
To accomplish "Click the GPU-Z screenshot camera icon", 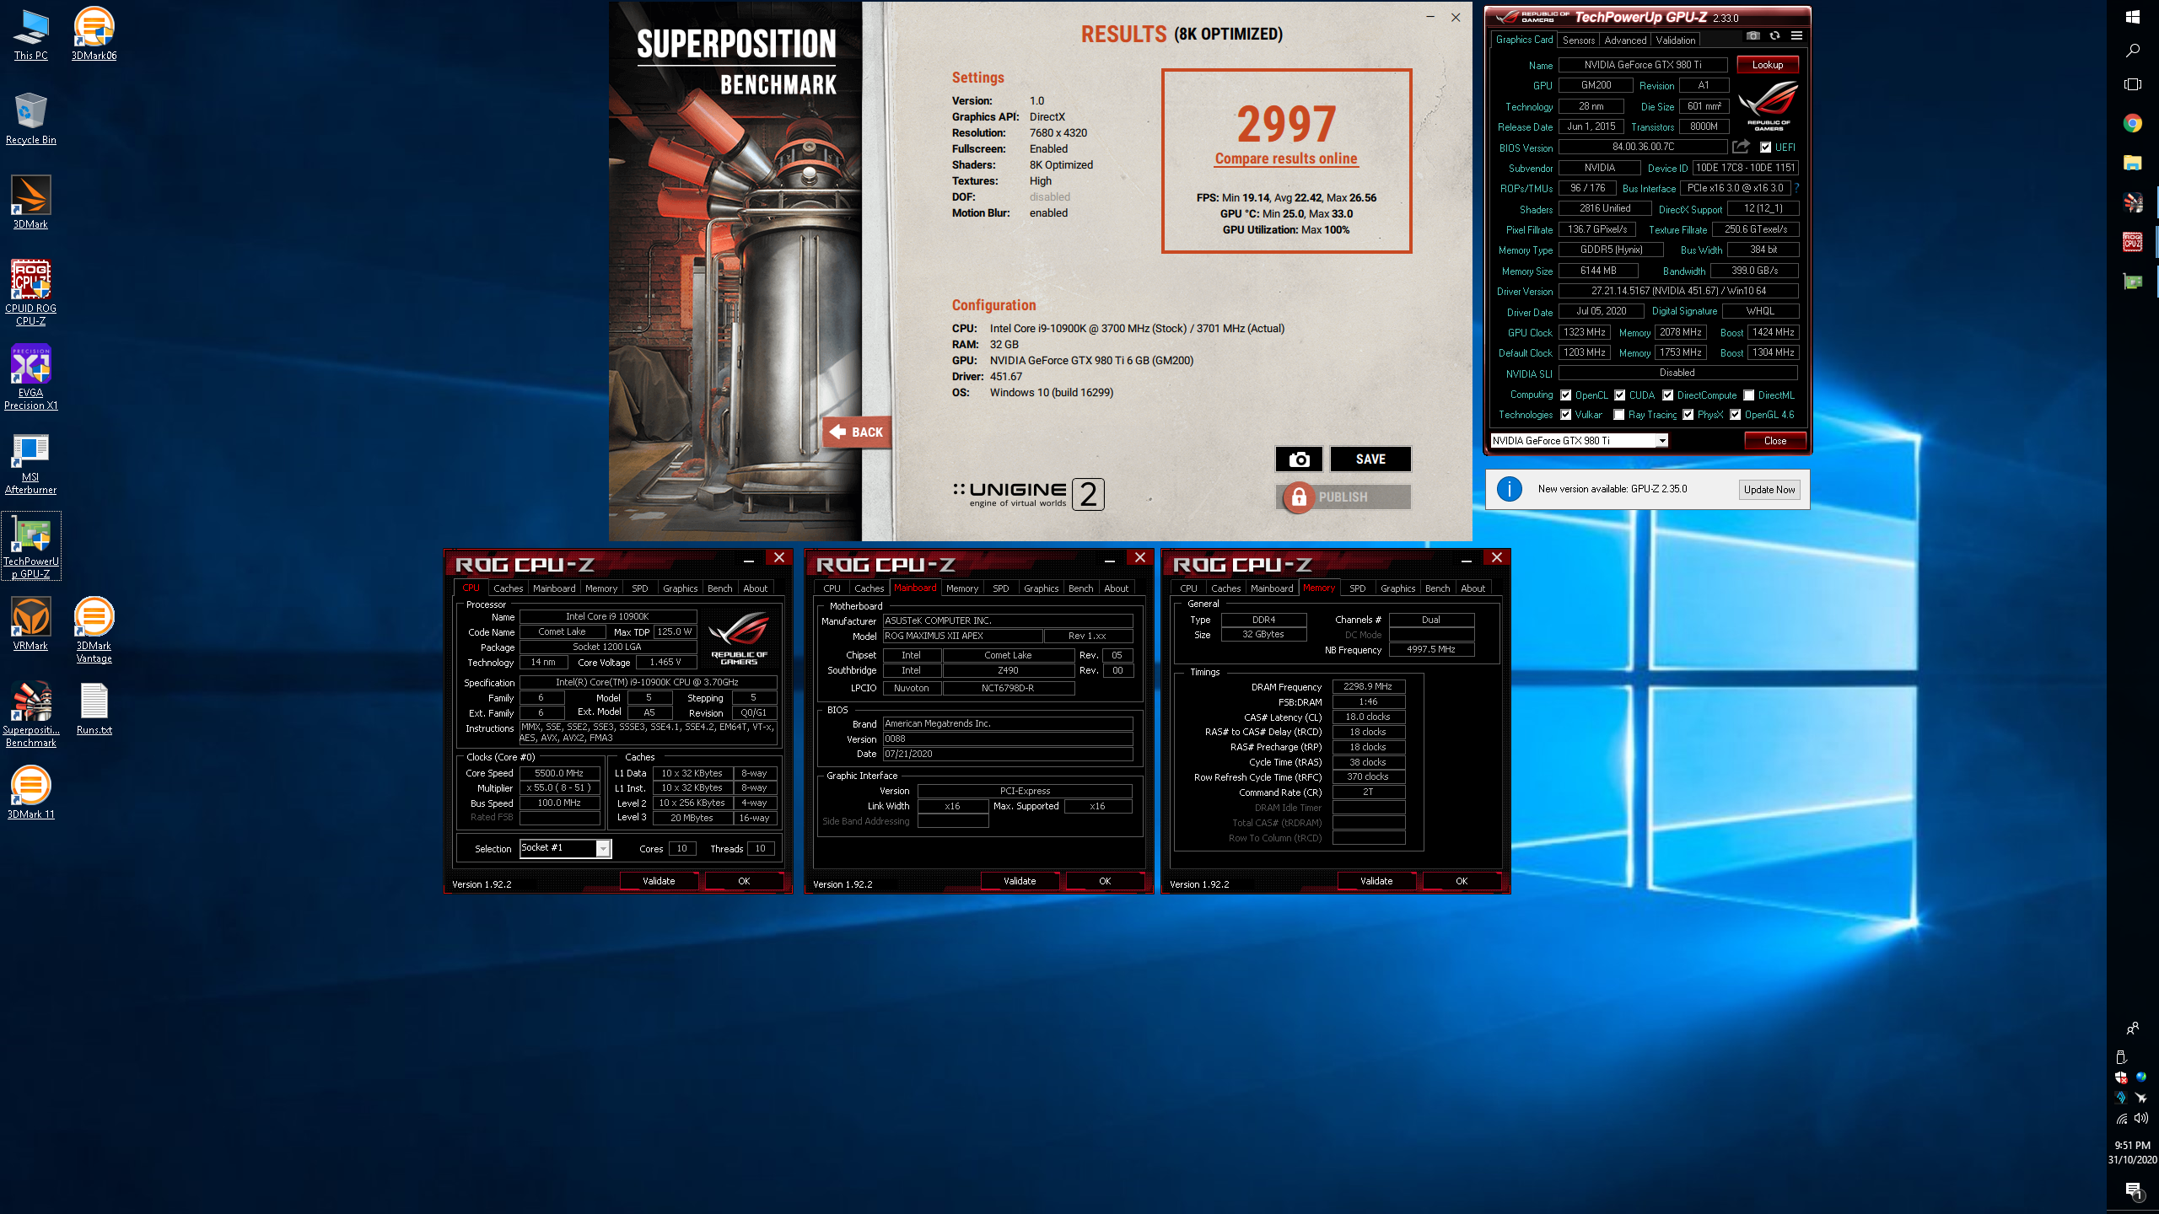I will pyautogui.click(x=1753, y=36).
